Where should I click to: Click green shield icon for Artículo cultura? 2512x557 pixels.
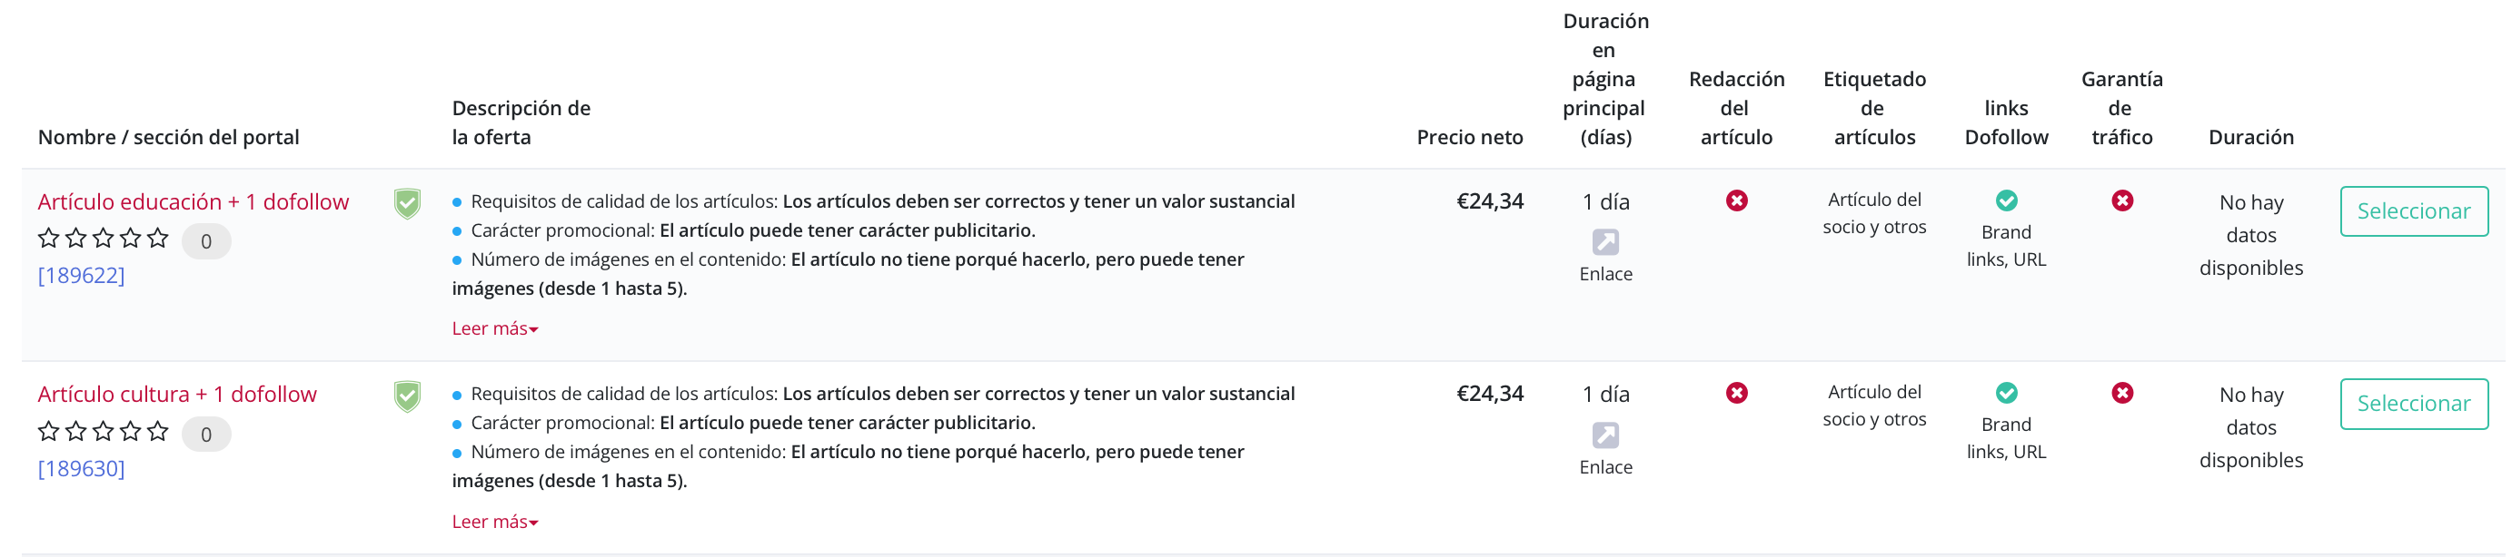[x=408, y=396]
